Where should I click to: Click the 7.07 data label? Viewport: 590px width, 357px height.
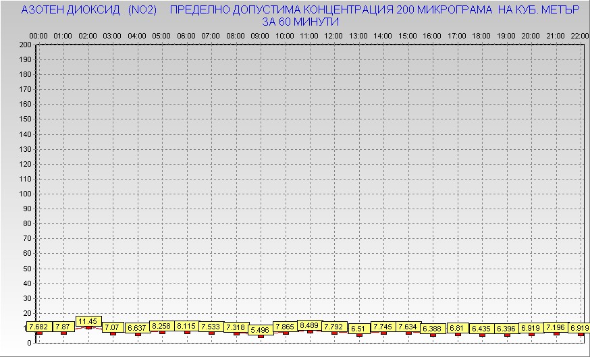112,327
